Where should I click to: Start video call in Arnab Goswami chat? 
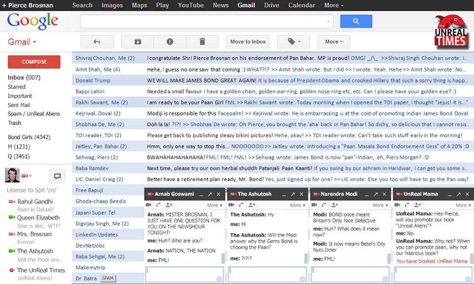click(149, 205)
